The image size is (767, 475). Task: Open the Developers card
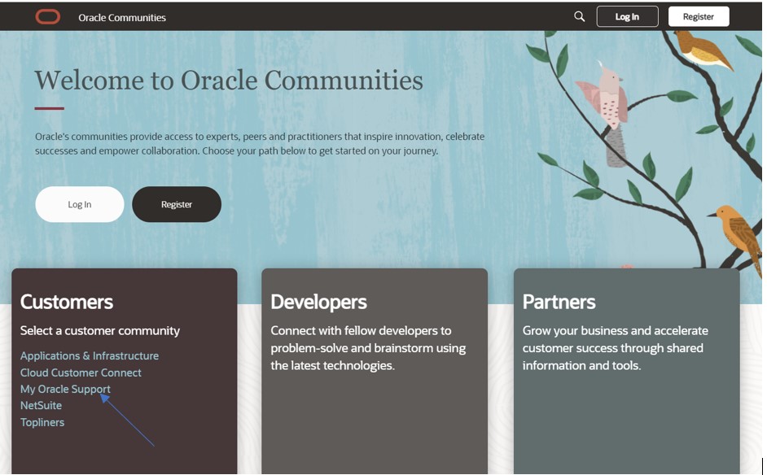tap(375, 372)
